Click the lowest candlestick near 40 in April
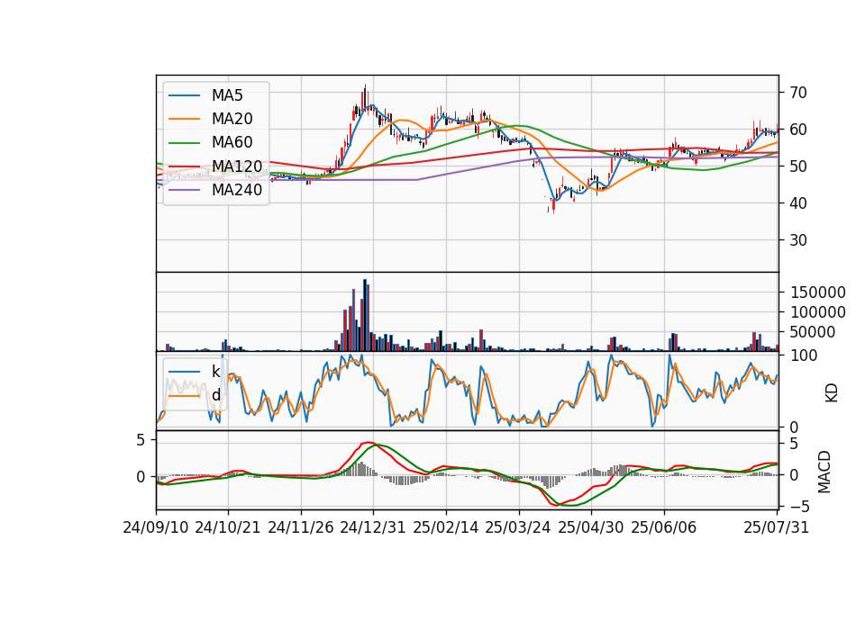Screen dimensions: 865x621 (x=553, y=205)
